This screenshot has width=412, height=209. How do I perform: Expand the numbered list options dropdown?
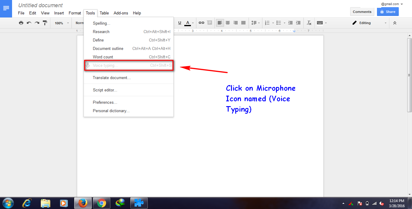pyautogui.click(x=272, y=23)
